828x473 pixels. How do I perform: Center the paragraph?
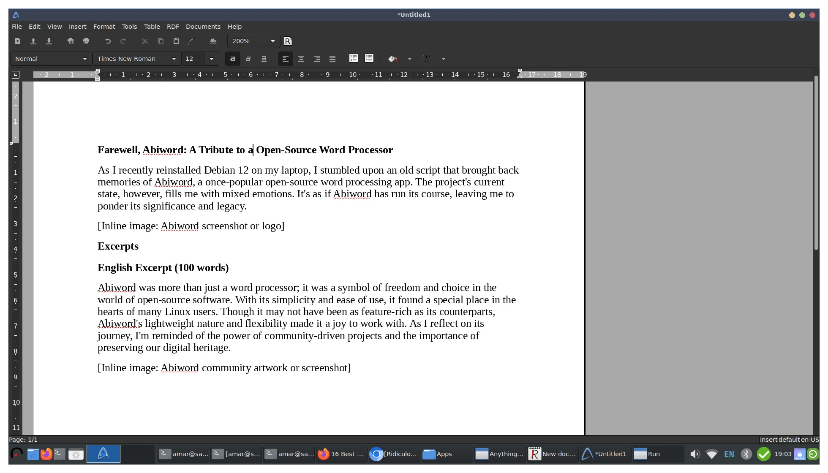(x=301, y=59)
